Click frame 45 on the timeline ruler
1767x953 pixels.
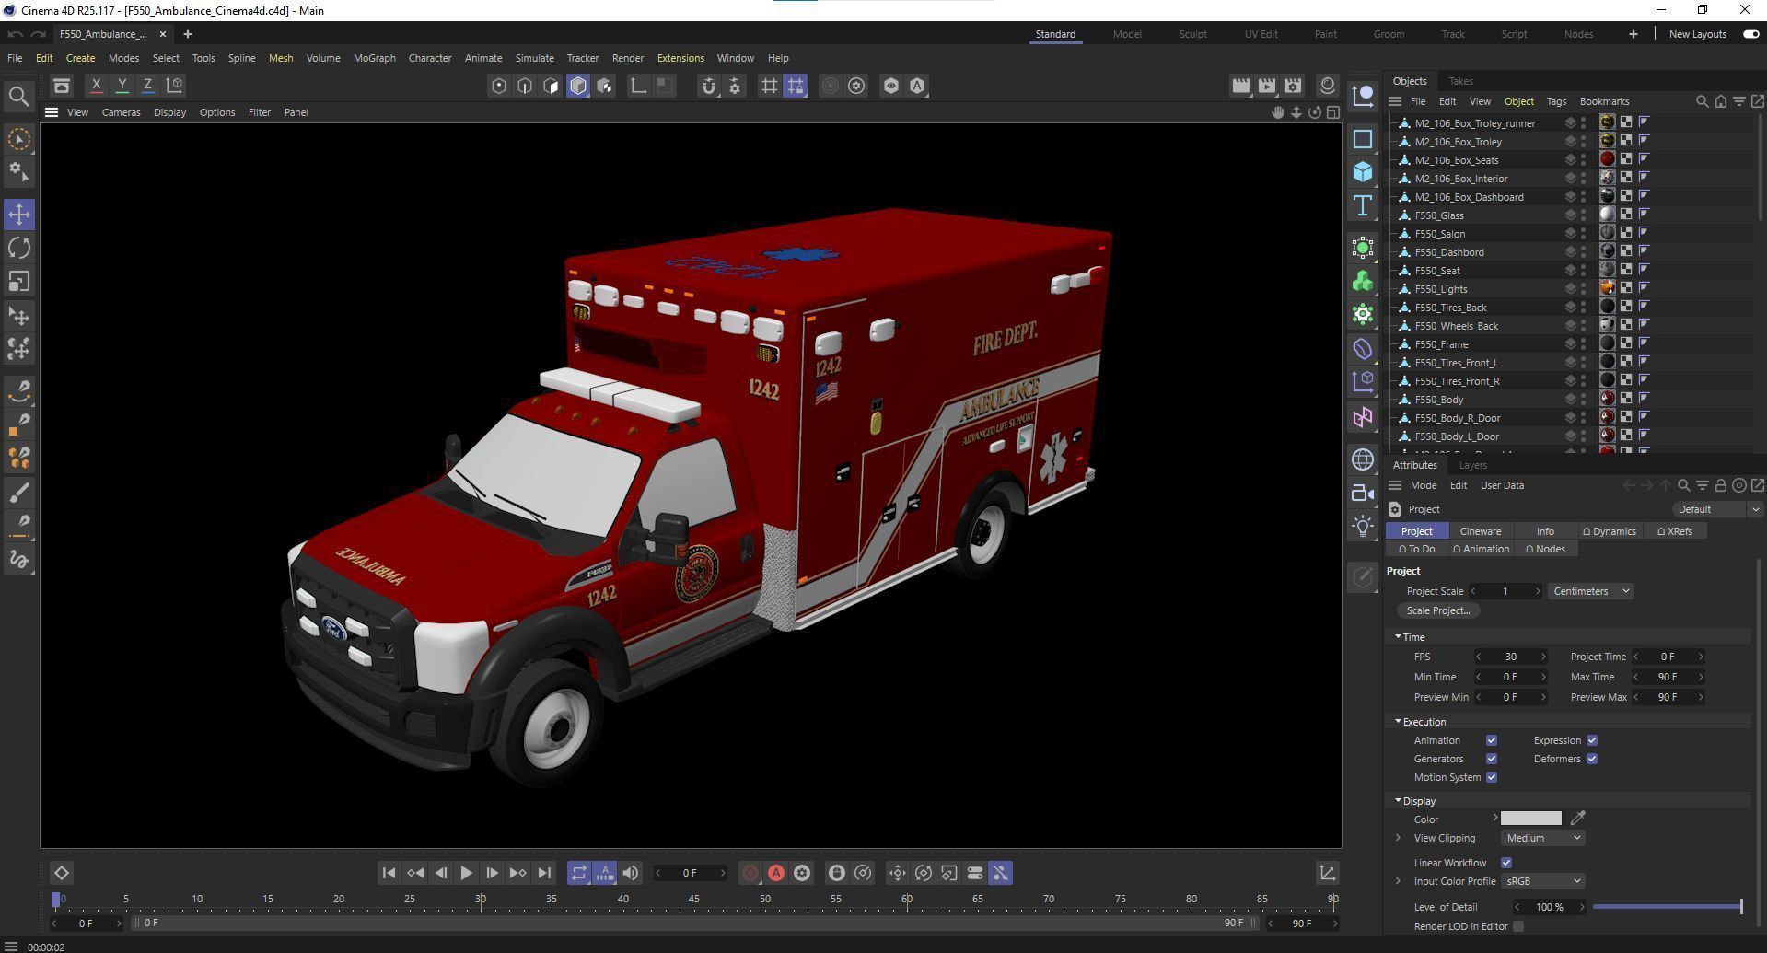(x=694, y=900)
